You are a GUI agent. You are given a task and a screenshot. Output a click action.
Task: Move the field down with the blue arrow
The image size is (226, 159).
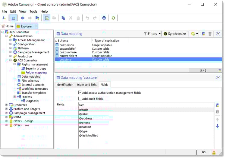tap(217, 126)
